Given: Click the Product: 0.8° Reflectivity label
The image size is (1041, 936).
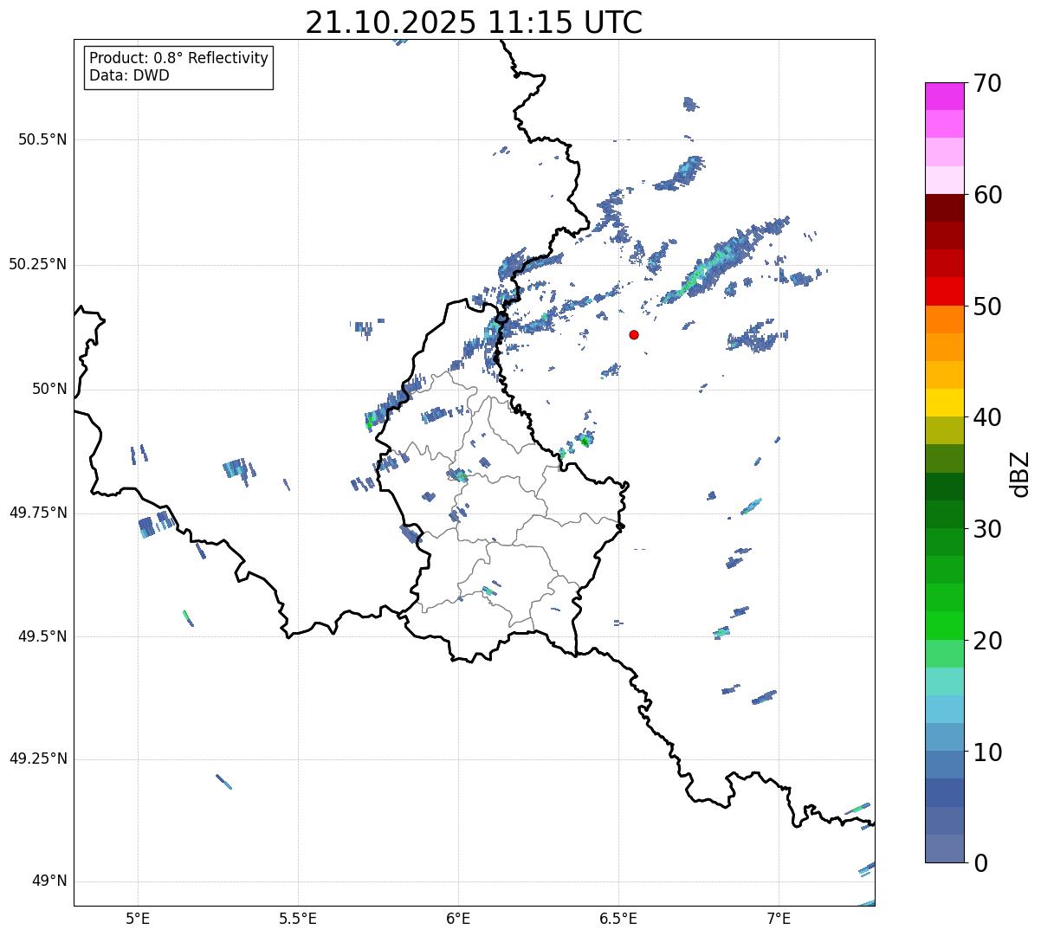Looking at the screenshot, I should point(179,58).
